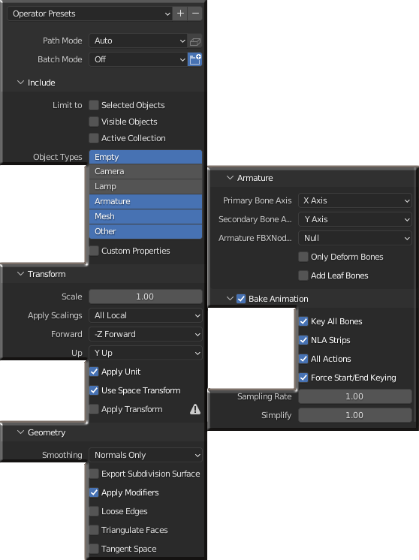Click the Scale value field
This screenshot has height=560, width=419.
[146, 297]
